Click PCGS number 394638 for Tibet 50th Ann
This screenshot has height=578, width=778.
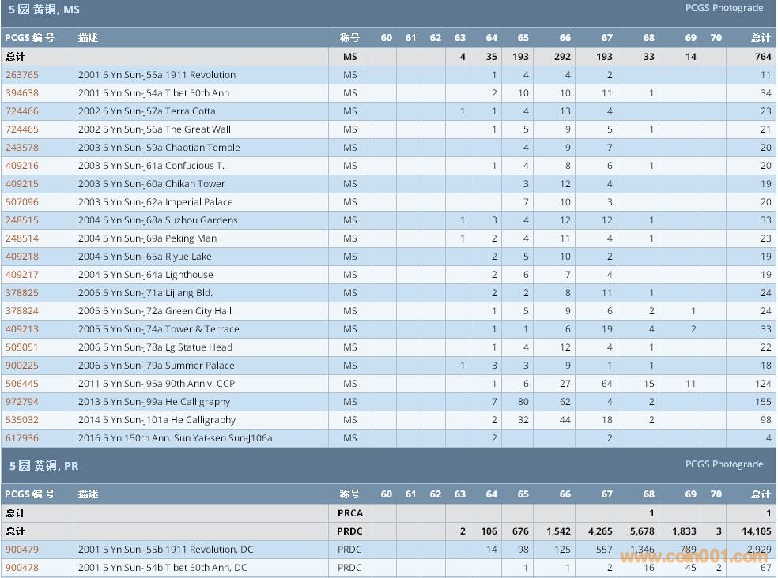21,93
